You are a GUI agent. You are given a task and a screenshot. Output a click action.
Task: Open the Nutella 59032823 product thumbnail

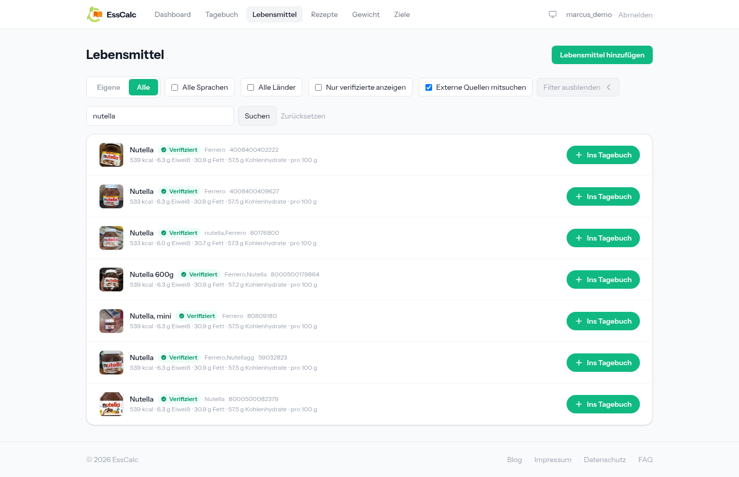coord(111,363)
